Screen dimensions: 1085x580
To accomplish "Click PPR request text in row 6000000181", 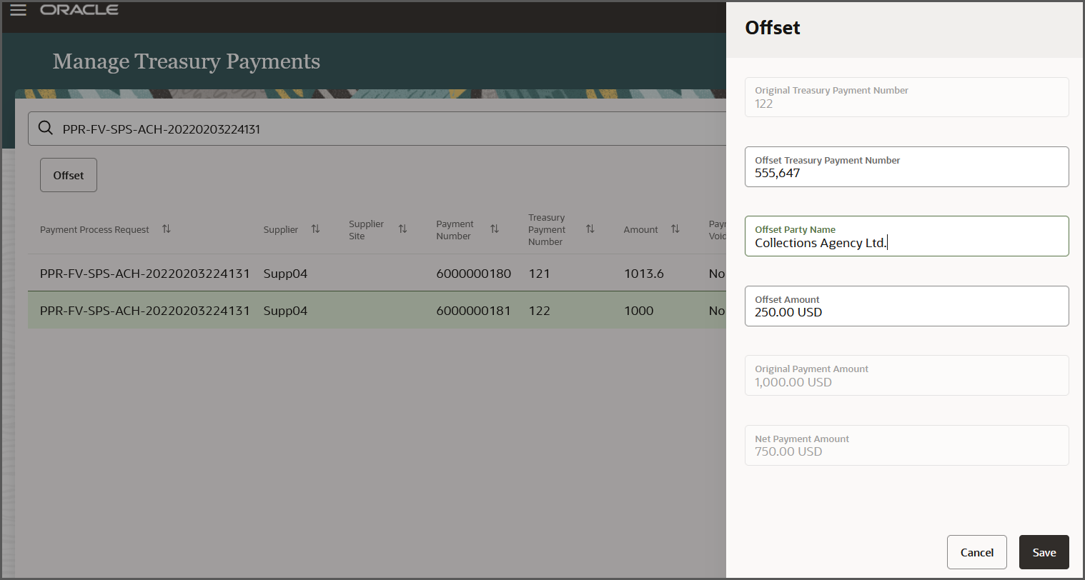I will pyautogui.click(x=145, y=311).
